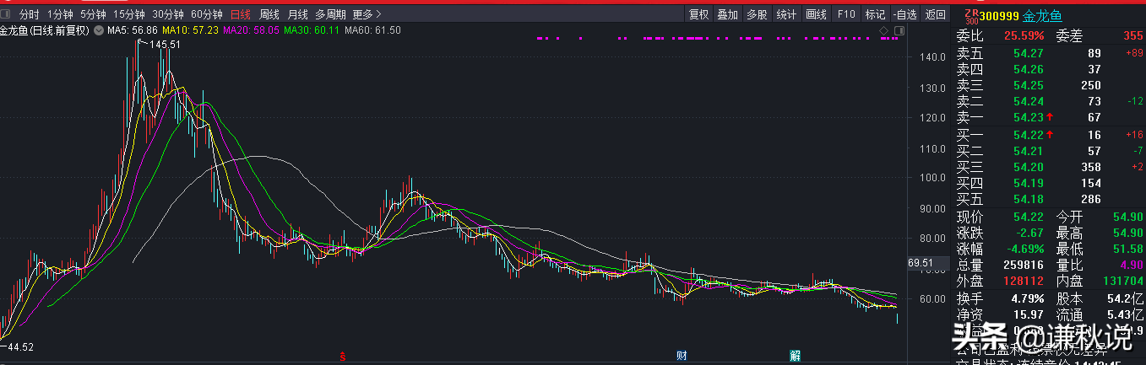Viewport: 1146px width, 365px height.
Task: Select the 日线 daily tab
Action: [x=241, y=14]
